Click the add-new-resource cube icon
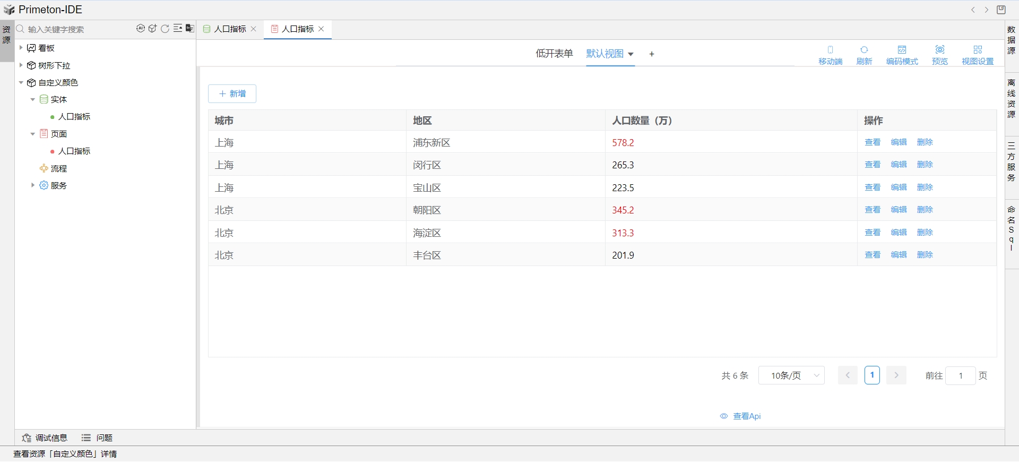 click(152, 29)
